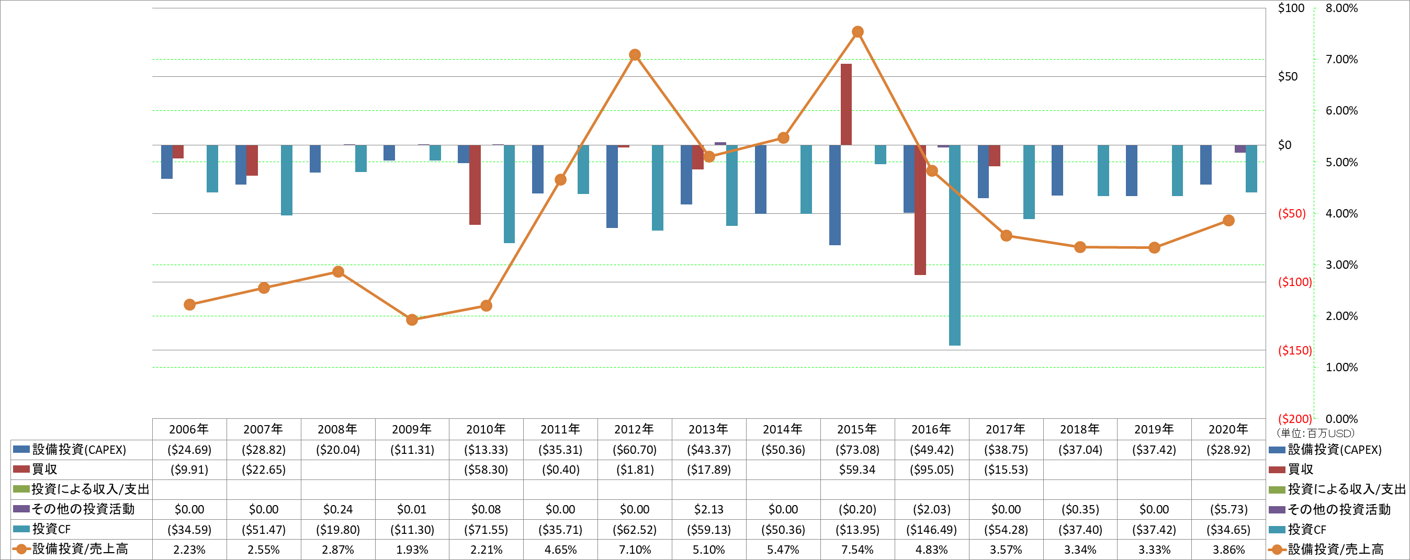Click the positive red 買収 bar for 2015年
Screen dimensions: 1410x560
point(846,105)
